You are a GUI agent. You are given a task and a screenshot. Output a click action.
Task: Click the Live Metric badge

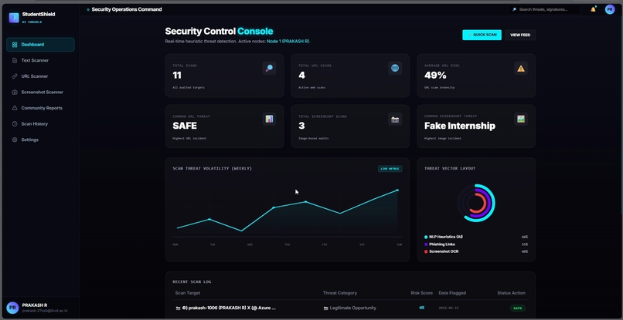[390, 169]
